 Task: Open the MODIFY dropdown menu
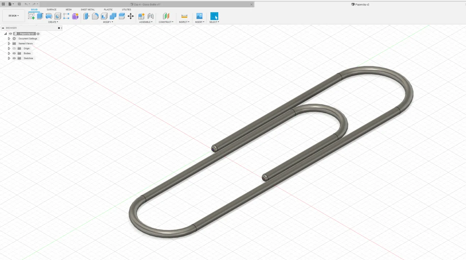[x=108, y=22]
